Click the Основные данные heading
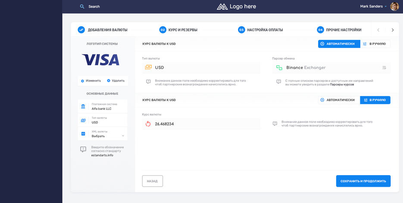Image resolution: width=403 pixels, height=203 pixels. [102, 94]
